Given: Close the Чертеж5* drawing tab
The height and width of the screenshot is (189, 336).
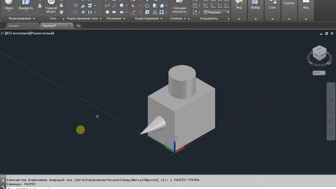Looking at the screenshot, I should coord(69,26).
